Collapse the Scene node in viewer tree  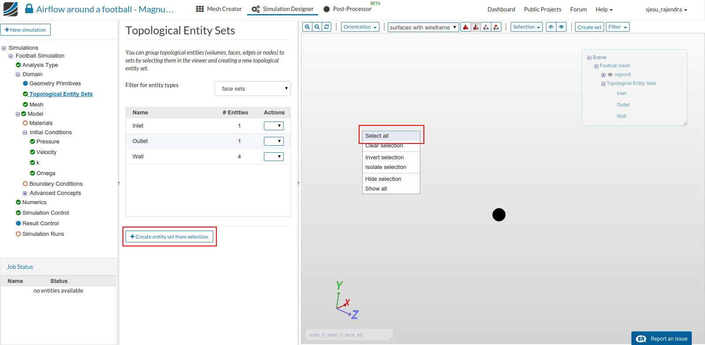[x=589, y=58]
